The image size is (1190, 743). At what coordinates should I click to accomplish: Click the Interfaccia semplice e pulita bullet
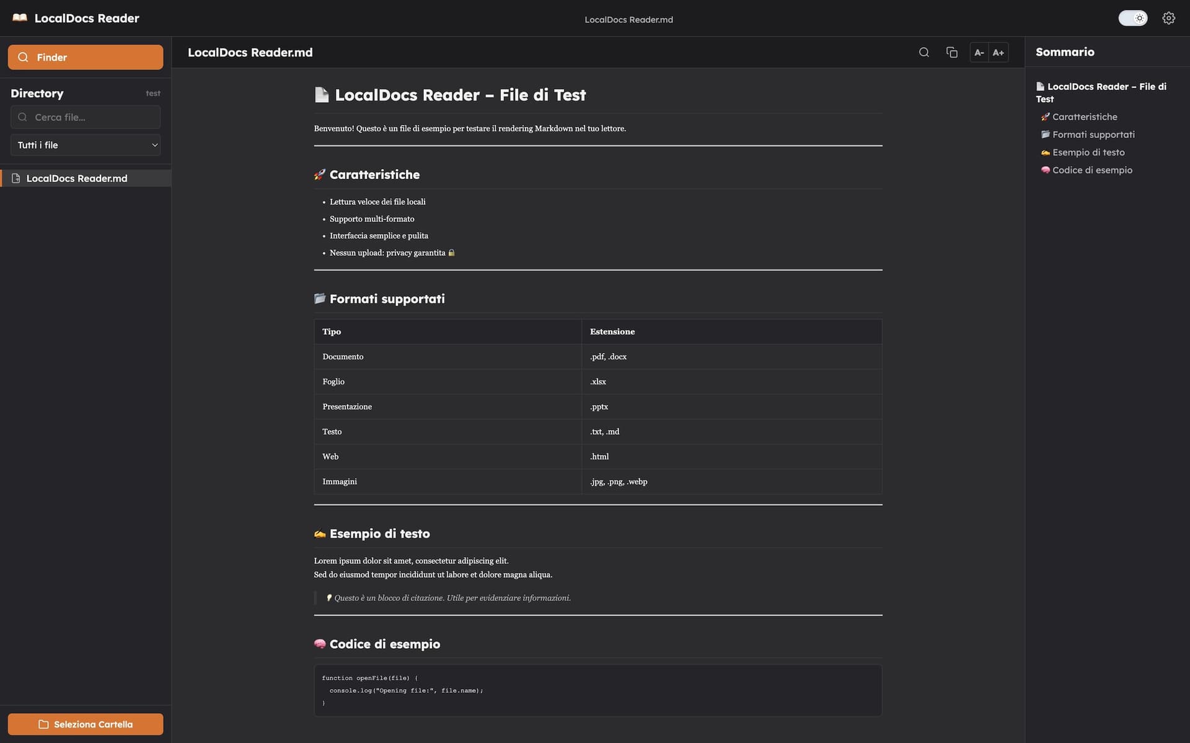pos(379,236)
